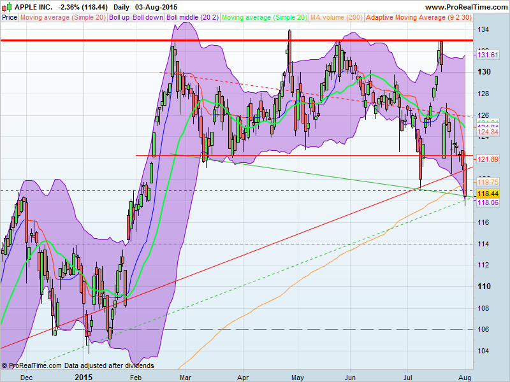Screen dimensions: 510x382
Task: Click the Jul label on time axis
Action: coord(407,378)
